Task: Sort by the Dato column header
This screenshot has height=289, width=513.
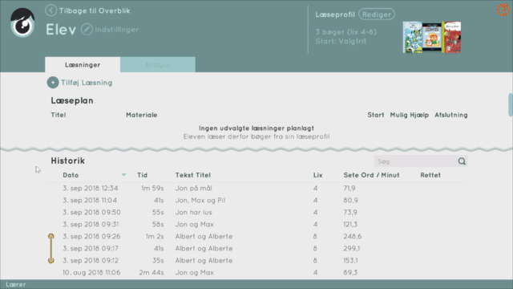Action: click(71, 175)
